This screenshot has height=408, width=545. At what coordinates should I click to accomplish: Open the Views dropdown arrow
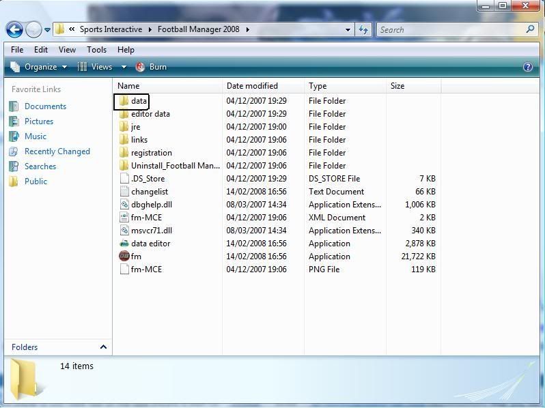(124, 67)
